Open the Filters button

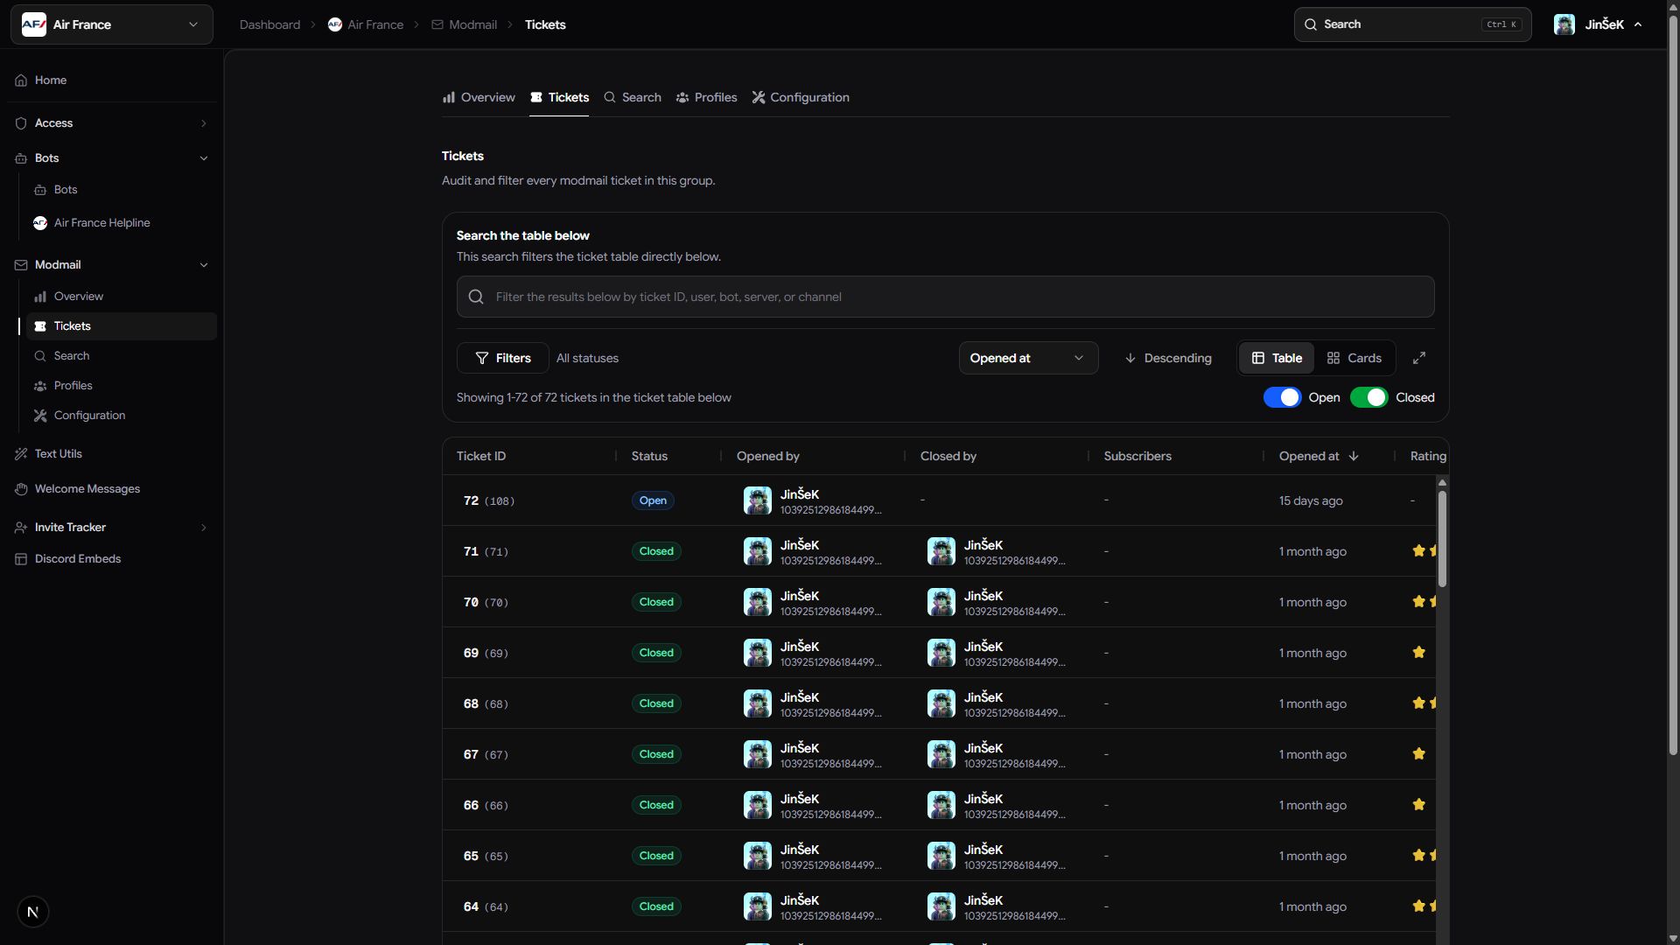pos(503,358)
